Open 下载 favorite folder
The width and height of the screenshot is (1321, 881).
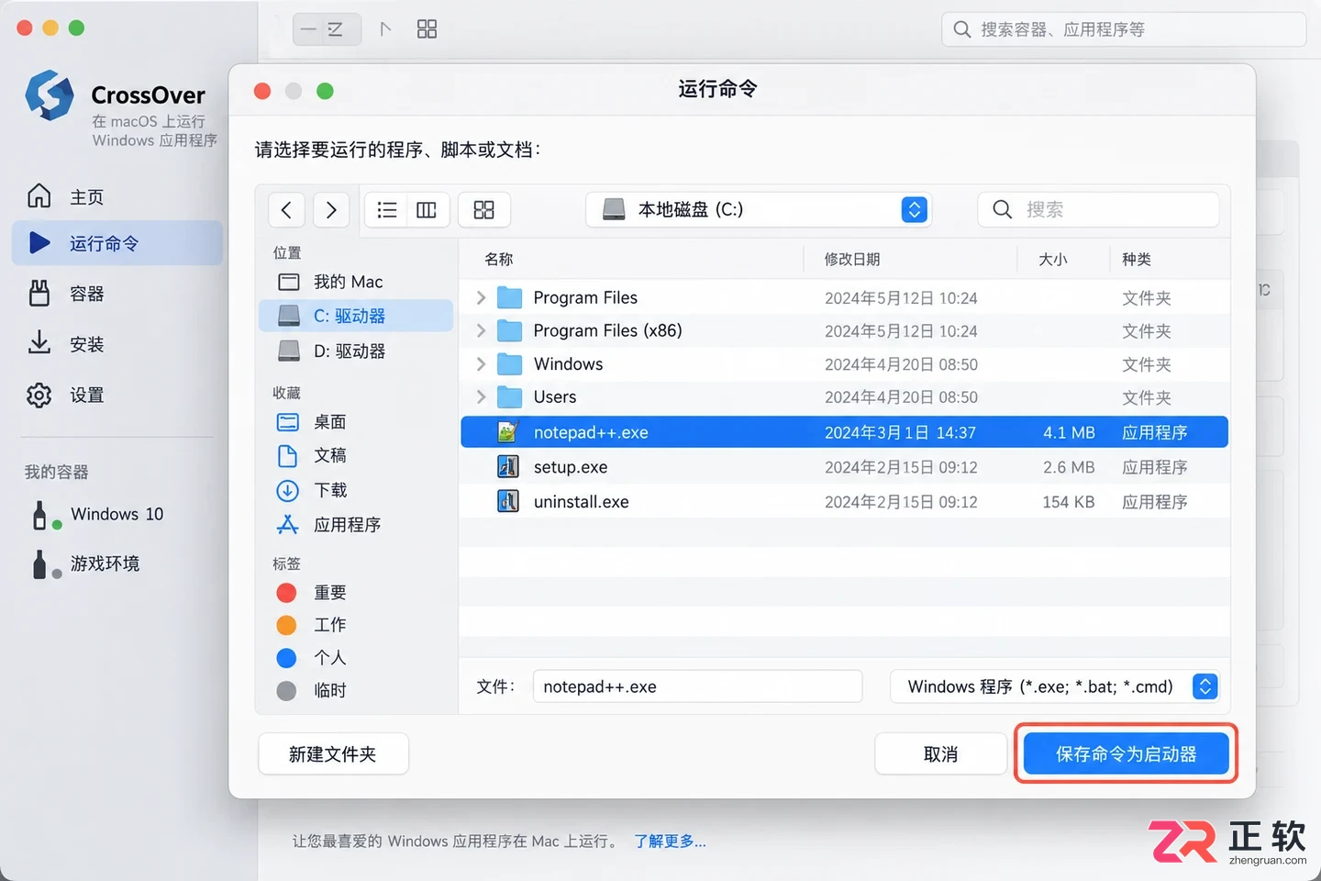[x=356, y=490]
